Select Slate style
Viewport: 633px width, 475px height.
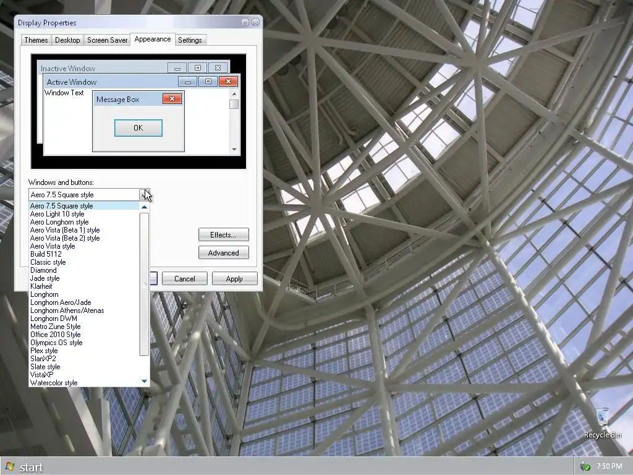click(84, 367)
